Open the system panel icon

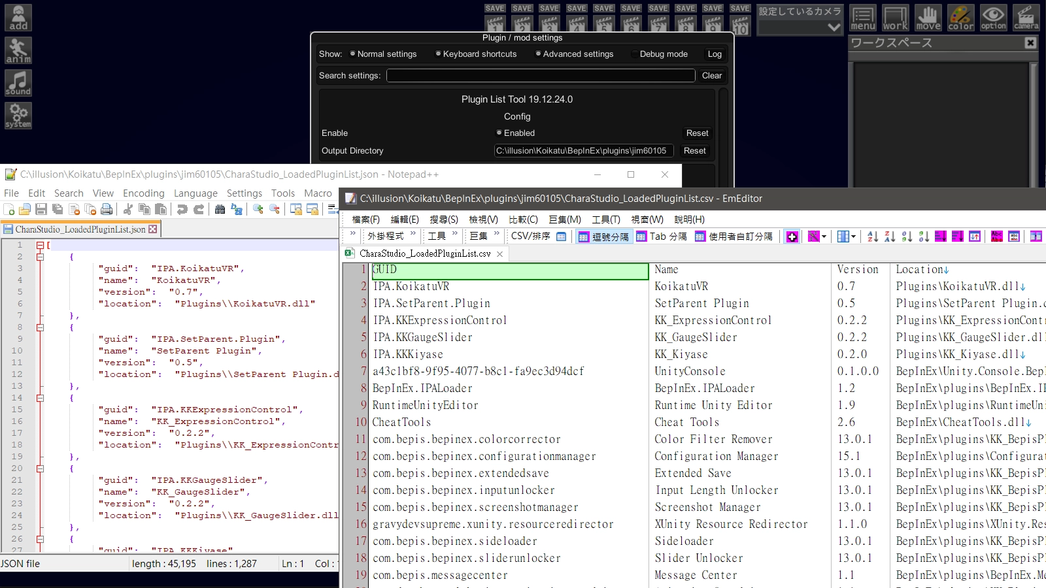click(x=18, y=116)
